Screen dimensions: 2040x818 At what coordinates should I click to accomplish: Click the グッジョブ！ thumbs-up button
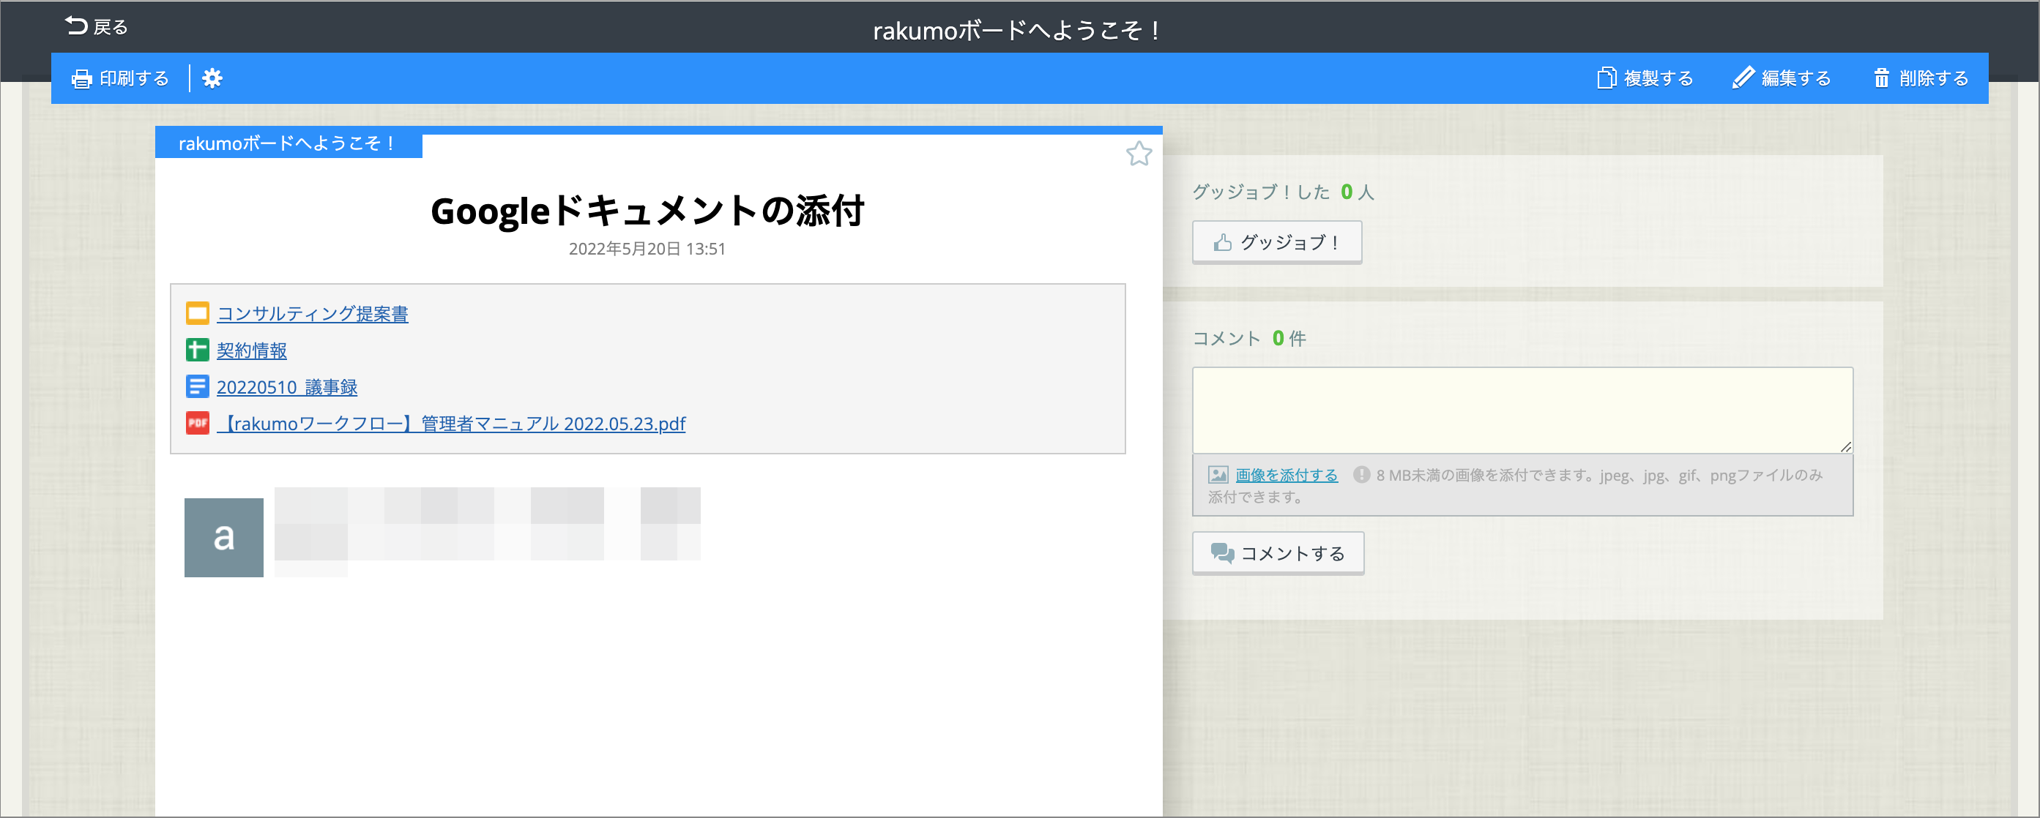[1276, 242]
